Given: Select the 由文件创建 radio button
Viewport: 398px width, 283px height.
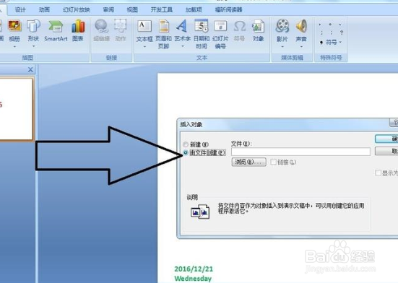Looking at the screenshot, I should coord(186,152).
